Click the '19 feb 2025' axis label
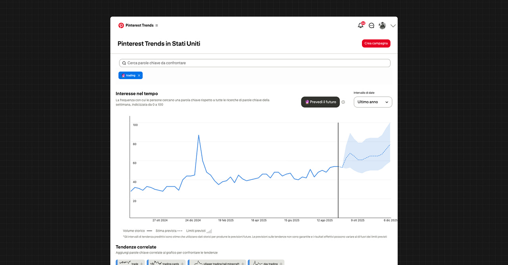This screenshot has height=265, width=508. (x=226, y=220)
